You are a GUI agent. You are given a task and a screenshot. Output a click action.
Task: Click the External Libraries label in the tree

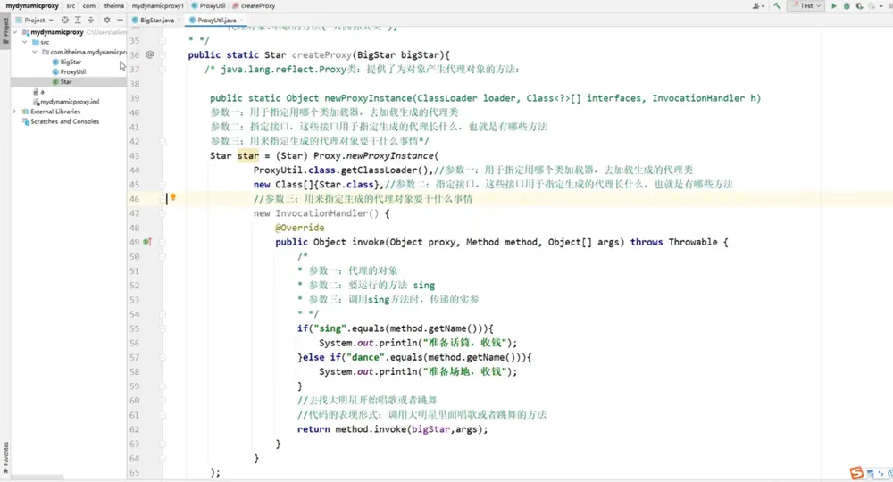[55, 112]
